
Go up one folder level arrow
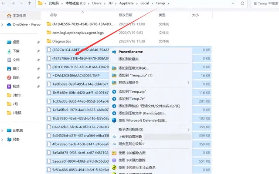coord(30,3)
